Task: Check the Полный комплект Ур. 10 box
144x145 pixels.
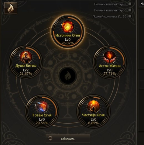Action: [130, 16]
